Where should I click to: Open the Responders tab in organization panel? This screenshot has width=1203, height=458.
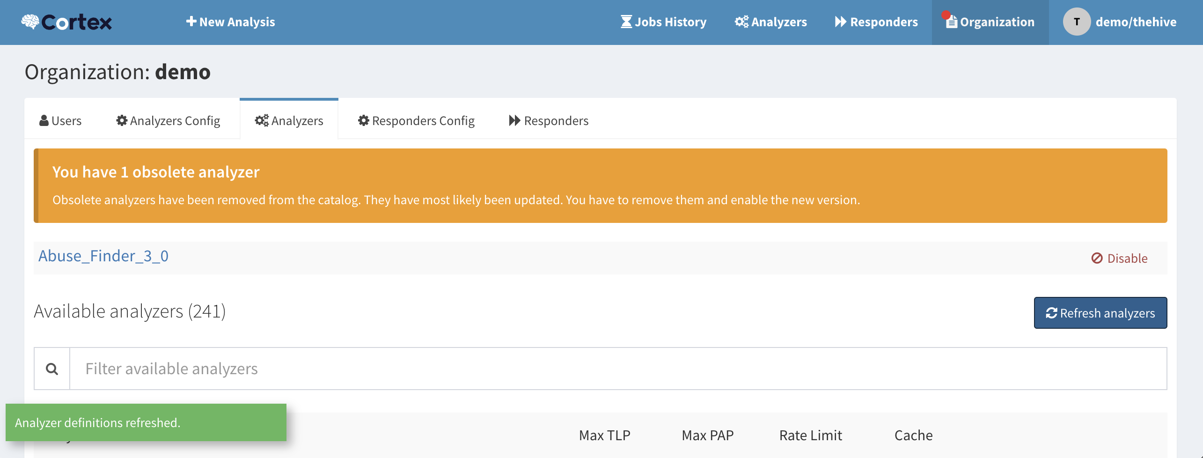click(x=549, y=121)
